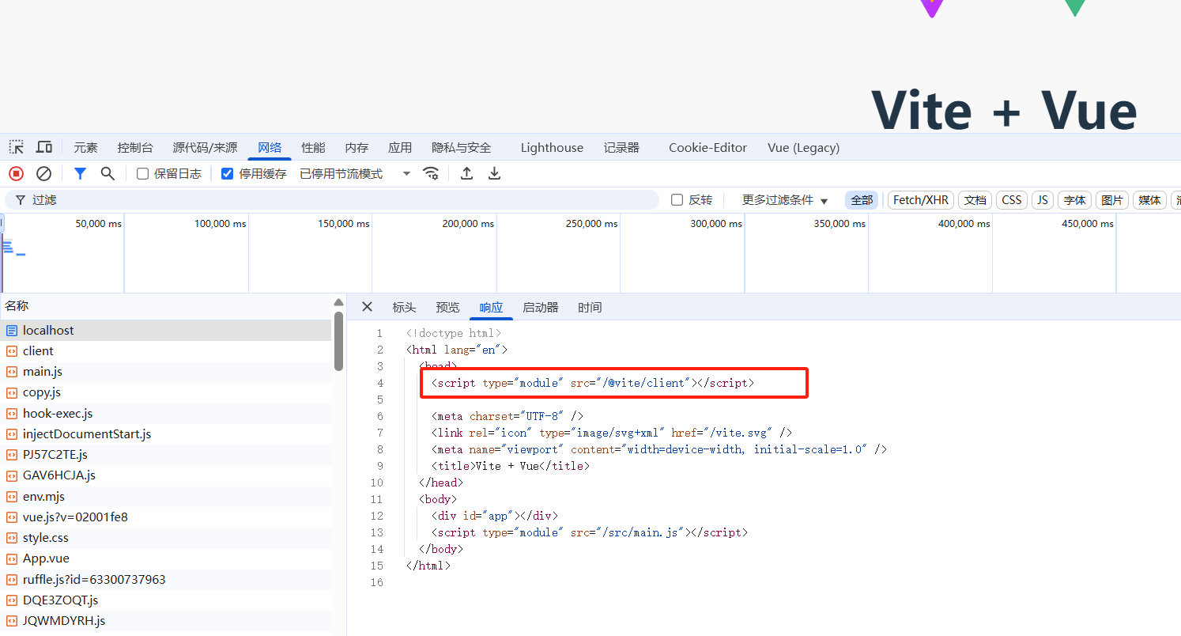Click the localhost document icon
Viewport: 1181px width, 636px height.
[x=12, y=331]
